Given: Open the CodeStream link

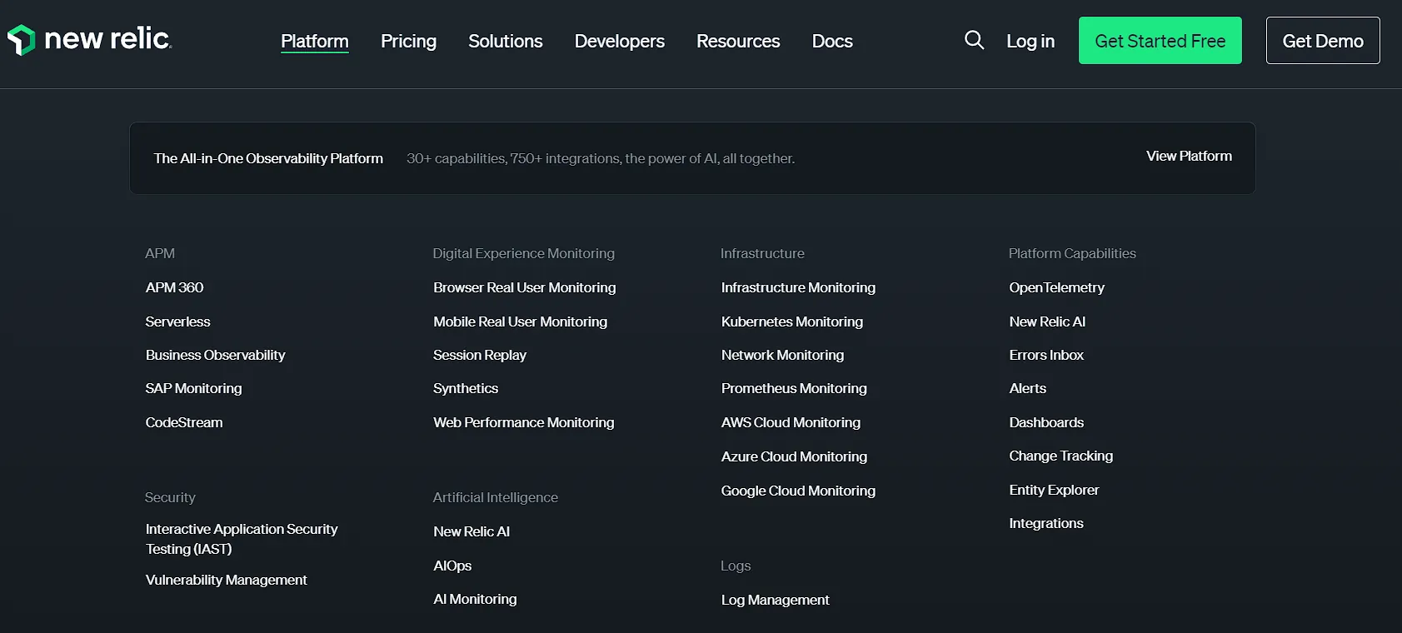Looking at the screenshot, I should tap(184, 422).
